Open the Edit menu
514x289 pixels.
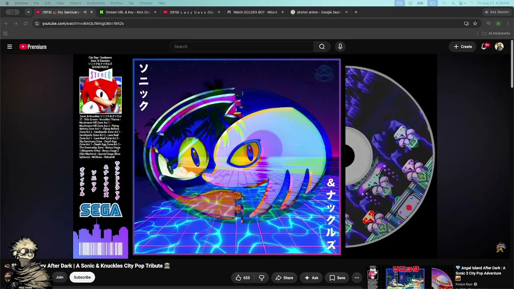click(x=48, y=3)
